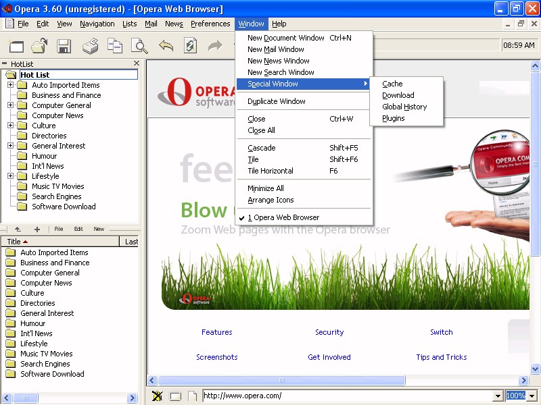Expand the Culture tree folder
The height and width of the screenshot is (405, 541).
[x=10, y=126]
